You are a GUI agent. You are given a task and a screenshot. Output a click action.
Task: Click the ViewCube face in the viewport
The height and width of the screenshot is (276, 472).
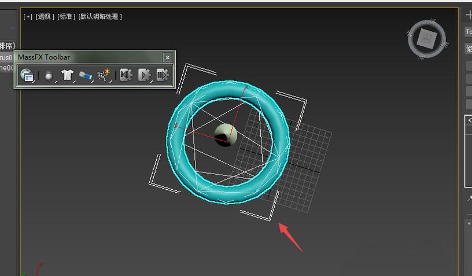(x=427, y=39)
